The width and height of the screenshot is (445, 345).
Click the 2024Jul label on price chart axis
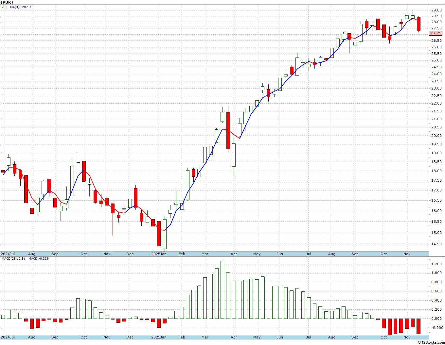(x=8, y=254)
